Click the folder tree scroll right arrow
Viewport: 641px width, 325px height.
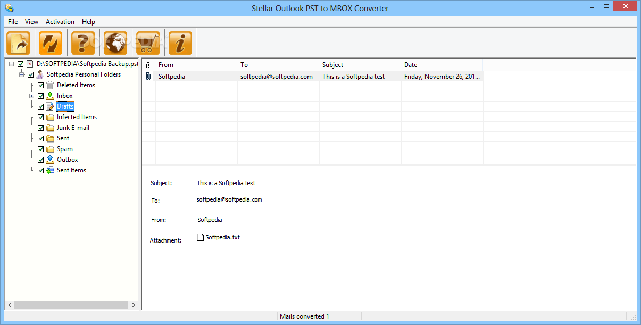click(x=134, y=305)
